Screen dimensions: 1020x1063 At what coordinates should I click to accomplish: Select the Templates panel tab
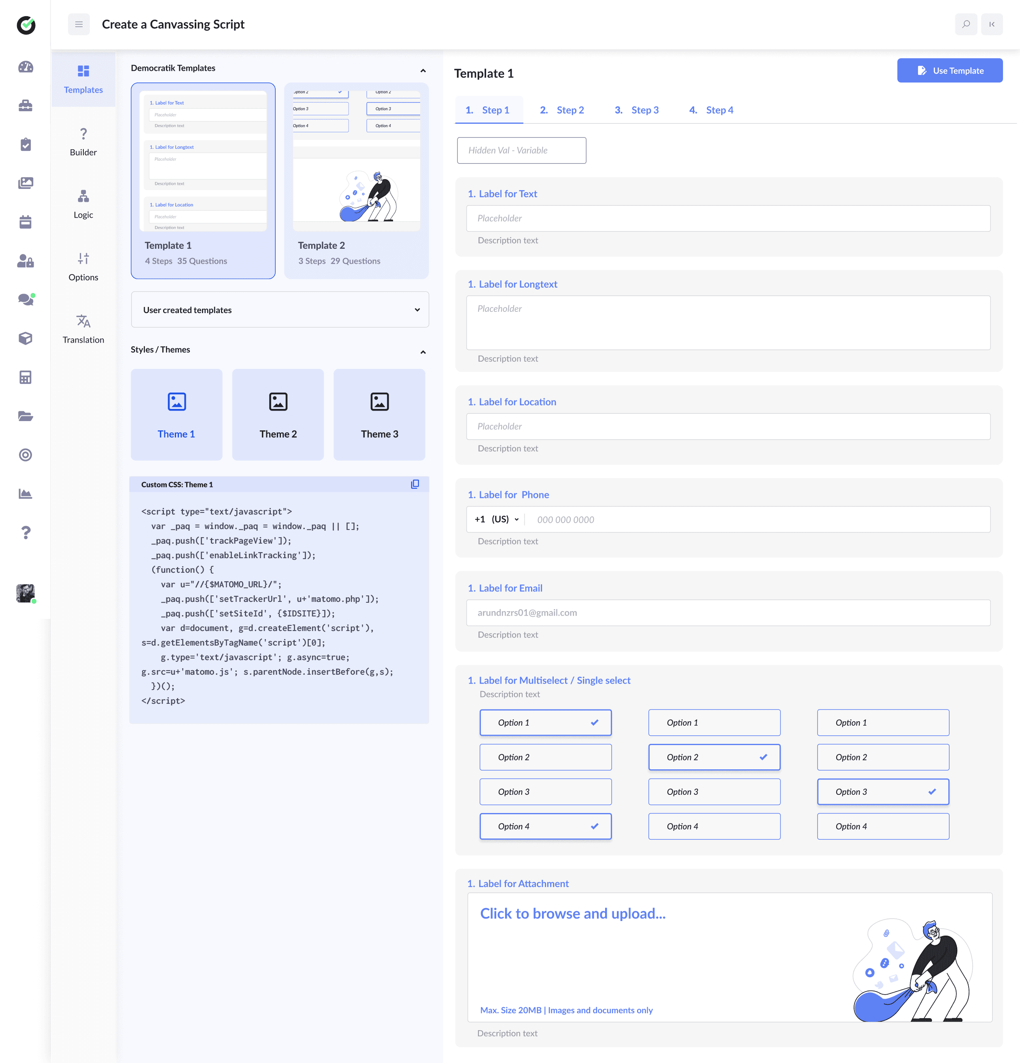tap(83, 79)
